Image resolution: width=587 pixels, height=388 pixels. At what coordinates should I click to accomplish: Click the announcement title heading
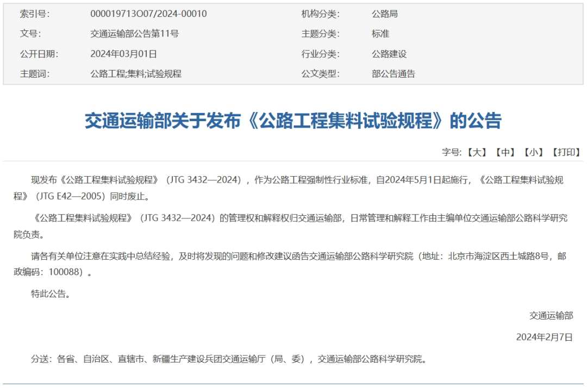pyautogui.click(x=293, y=121)
